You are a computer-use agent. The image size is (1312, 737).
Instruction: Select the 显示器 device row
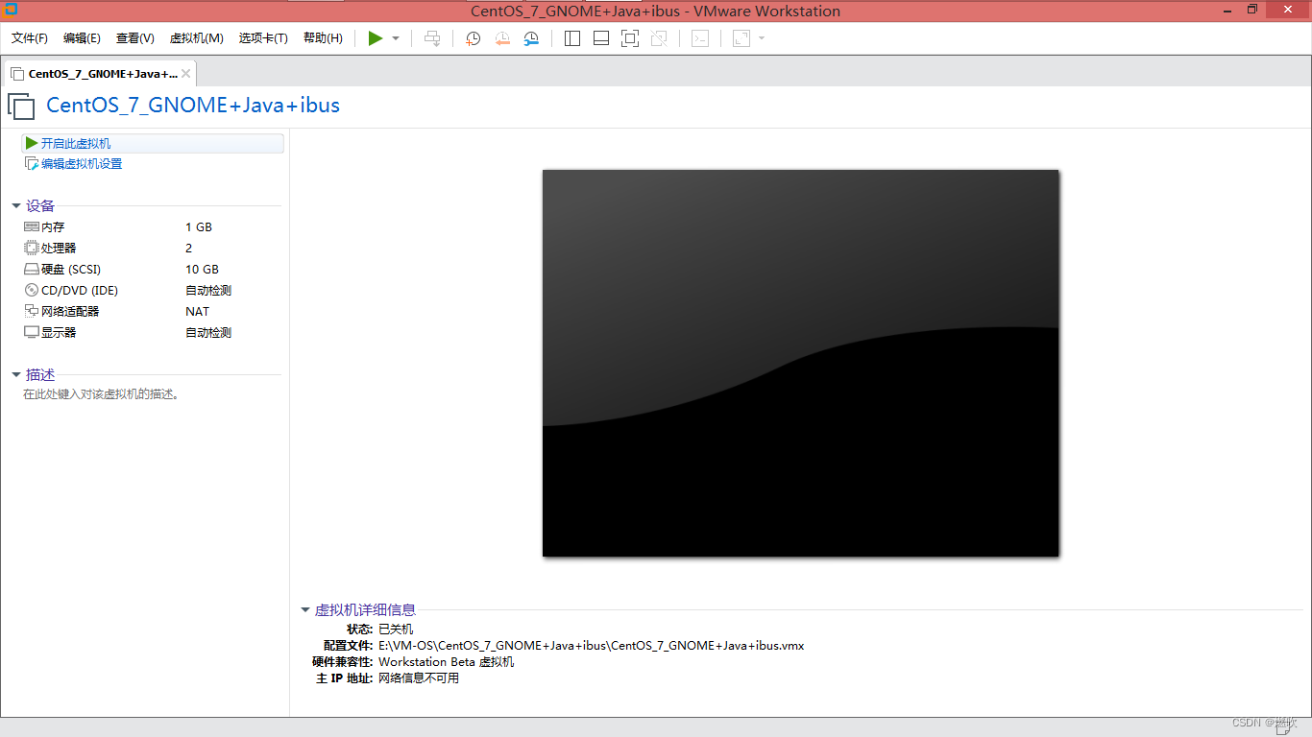point(153,333)
